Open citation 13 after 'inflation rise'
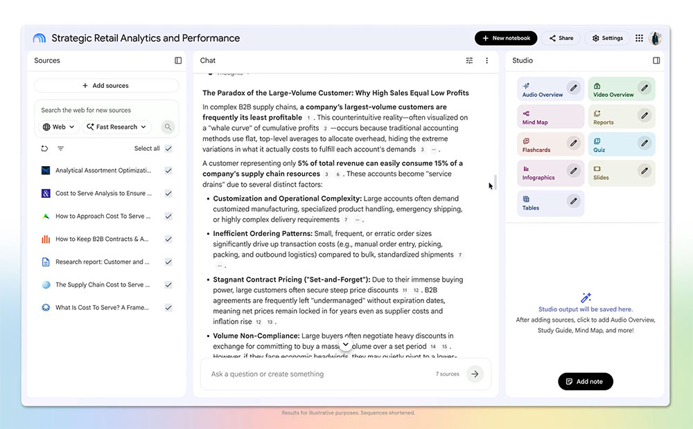Image resolution: width=693 pixels, height=429 pixels. coord(269,322)
